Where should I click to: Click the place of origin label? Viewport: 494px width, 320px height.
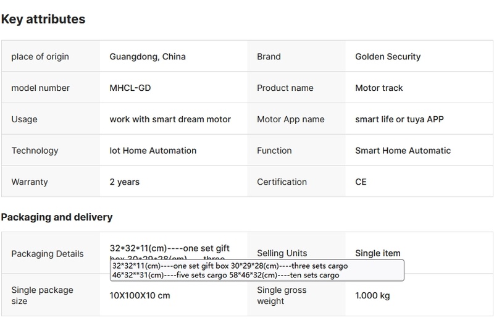pos(40,57)
